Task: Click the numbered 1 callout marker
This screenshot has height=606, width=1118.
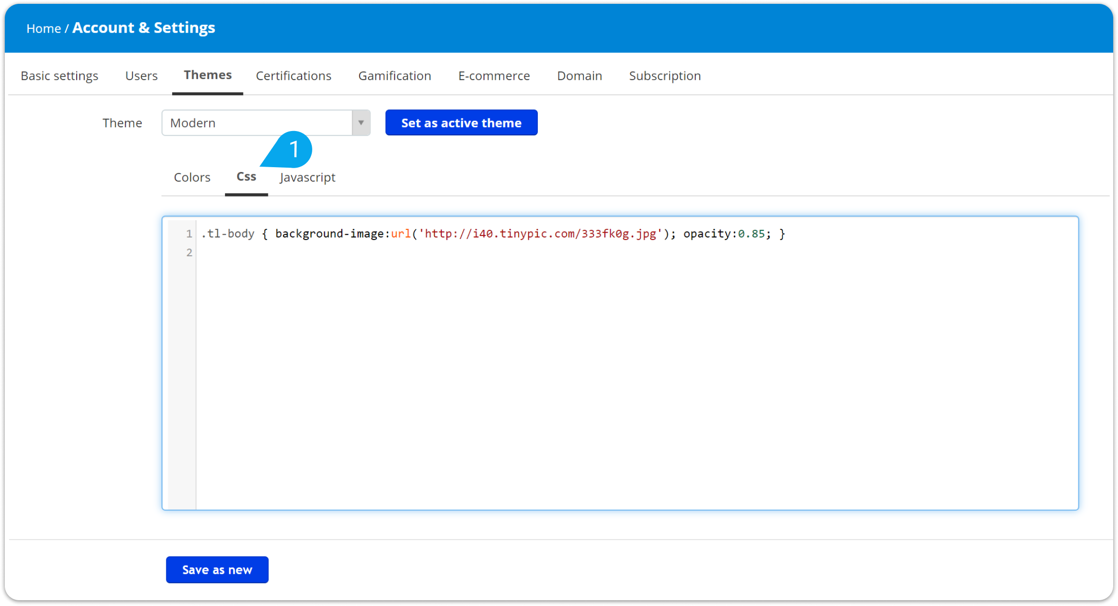Action: [x=293, y=149]
